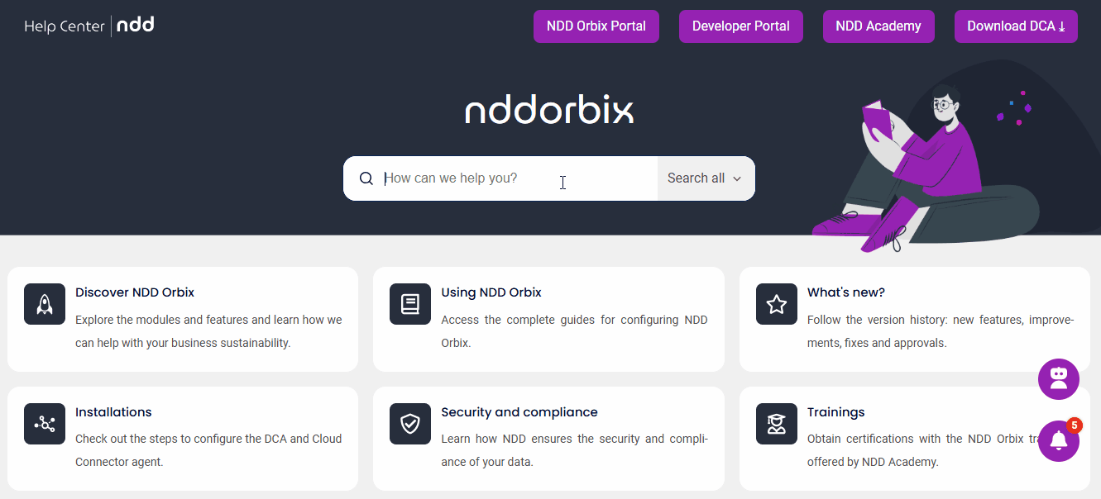This screenshot has width=1101, height=499.
Task: Click the NDD Help Center logo
Action: (x=89, y=26)
